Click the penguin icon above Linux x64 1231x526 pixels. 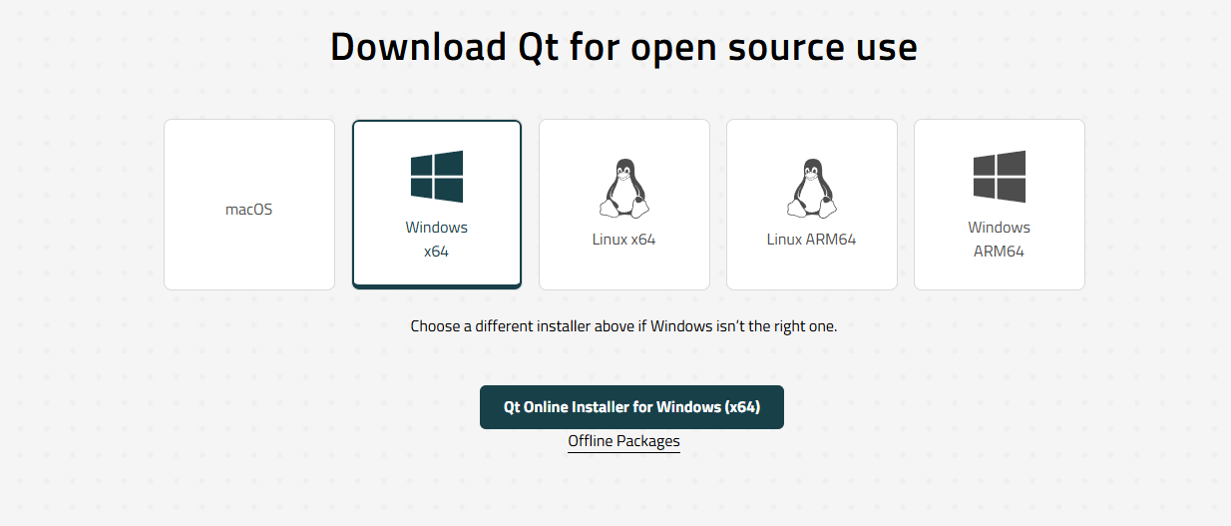click(624, 188)
